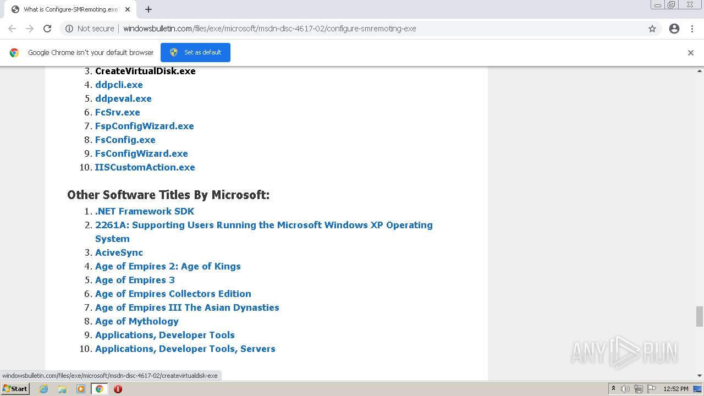This screenshot has width=704, height=396.
Task: Click Other Software Titles By Microsoft heading
Action: 168,195
